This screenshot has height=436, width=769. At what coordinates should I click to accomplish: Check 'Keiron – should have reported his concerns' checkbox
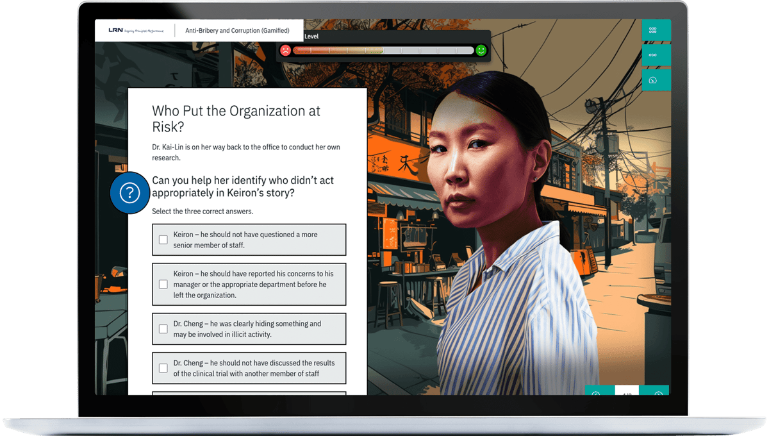pyautogui.click(x=163, y=284)
